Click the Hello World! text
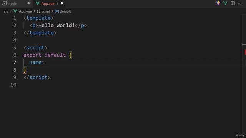Image resolution: width=246 pixels, height=138 pixels. pos(57,25)
